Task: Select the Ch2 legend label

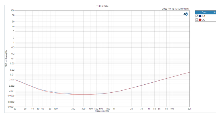Action: click(x=203, y=20)
